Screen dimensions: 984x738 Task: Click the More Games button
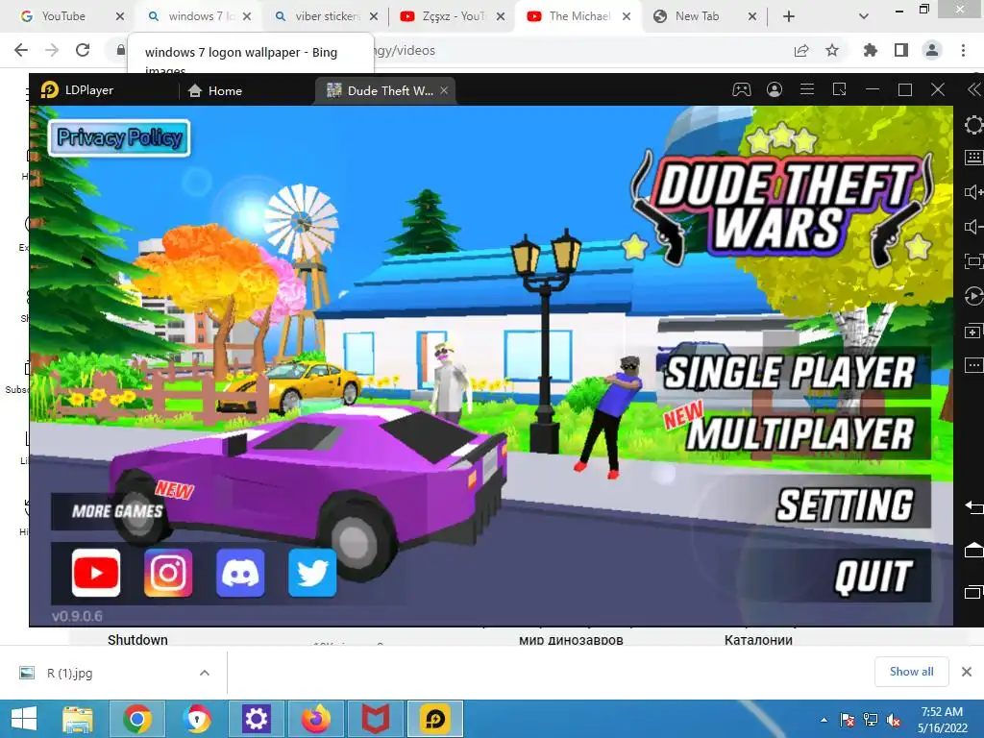[x=116, y=511]
